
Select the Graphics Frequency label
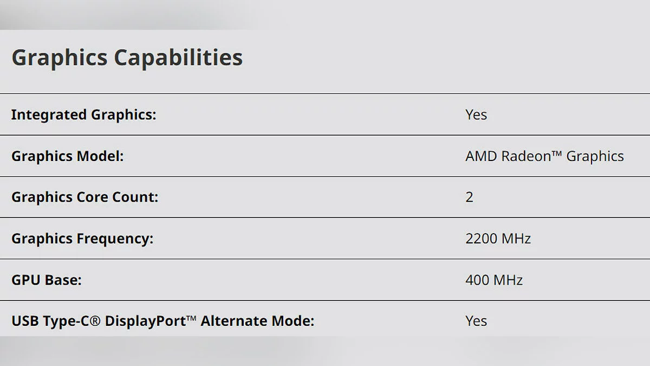[x=82, y=239]
